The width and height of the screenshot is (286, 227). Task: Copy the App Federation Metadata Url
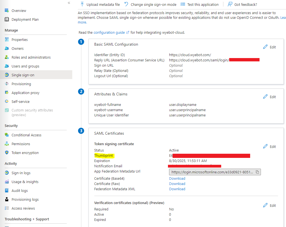tap(257, 172)
